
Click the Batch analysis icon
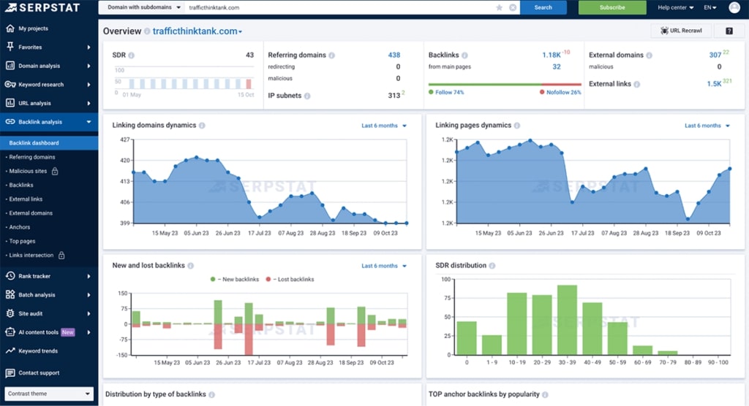tap(10, 295)
